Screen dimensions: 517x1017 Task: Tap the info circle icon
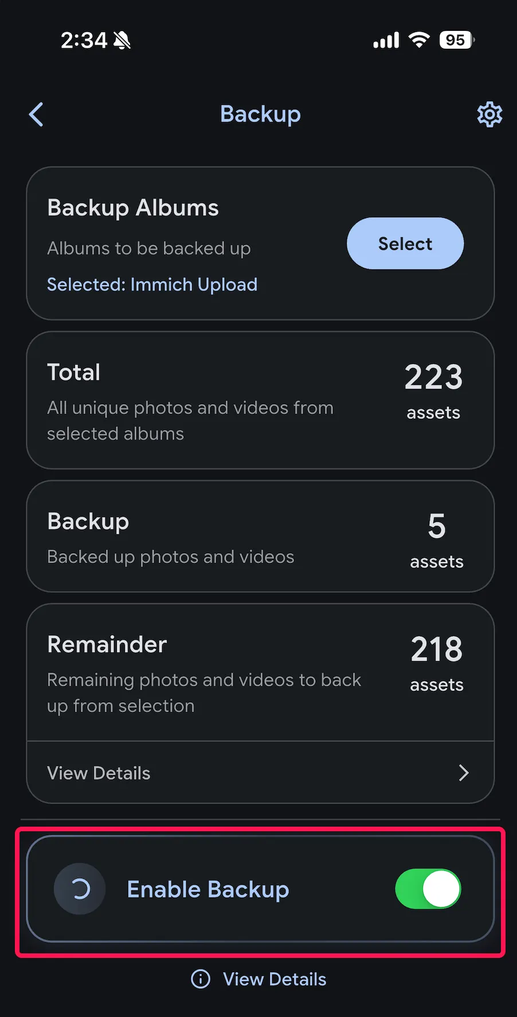point(201,979)
